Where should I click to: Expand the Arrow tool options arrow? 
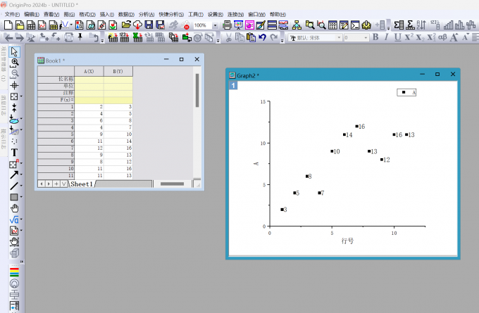[x=21, y=174]
